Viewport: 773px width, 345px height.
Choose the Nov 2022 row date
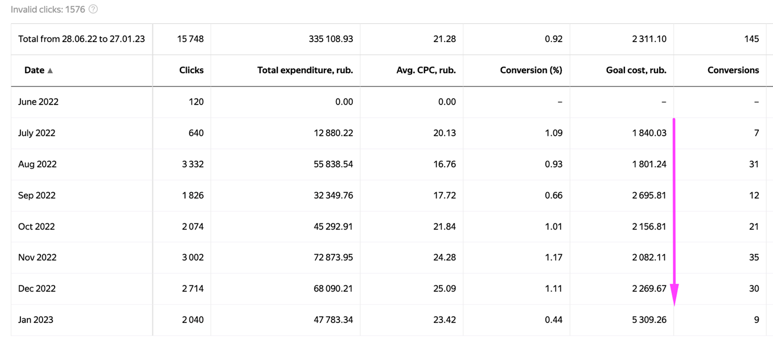click(37, 257)
